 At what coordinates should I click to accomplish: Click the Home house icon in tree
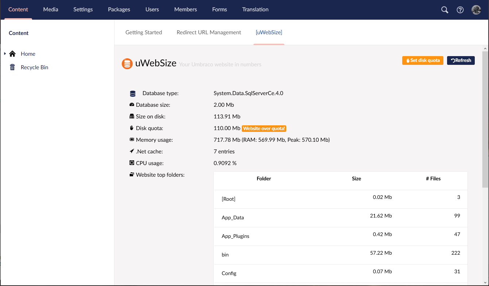click(x=12, y=54)
